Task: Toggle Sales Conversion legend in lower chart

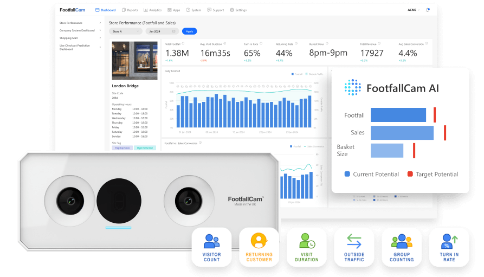Action: (x=315, y=146)
